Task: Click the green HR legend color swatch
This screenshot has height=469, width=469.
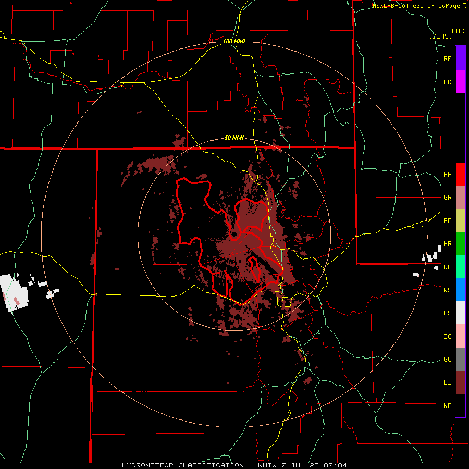Action: click(x=460, y=244)
